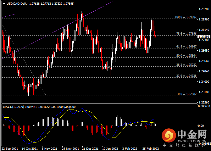Click the current price tag 1.27595
The width and height of the screenshot is (211, 151).
(x=203, y=36)
